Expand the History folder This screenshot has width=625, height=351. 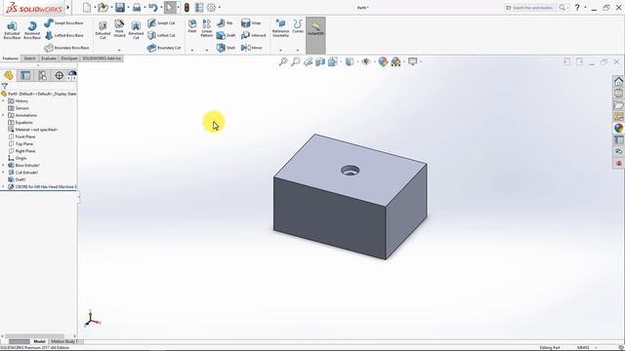tap(3, 101)
